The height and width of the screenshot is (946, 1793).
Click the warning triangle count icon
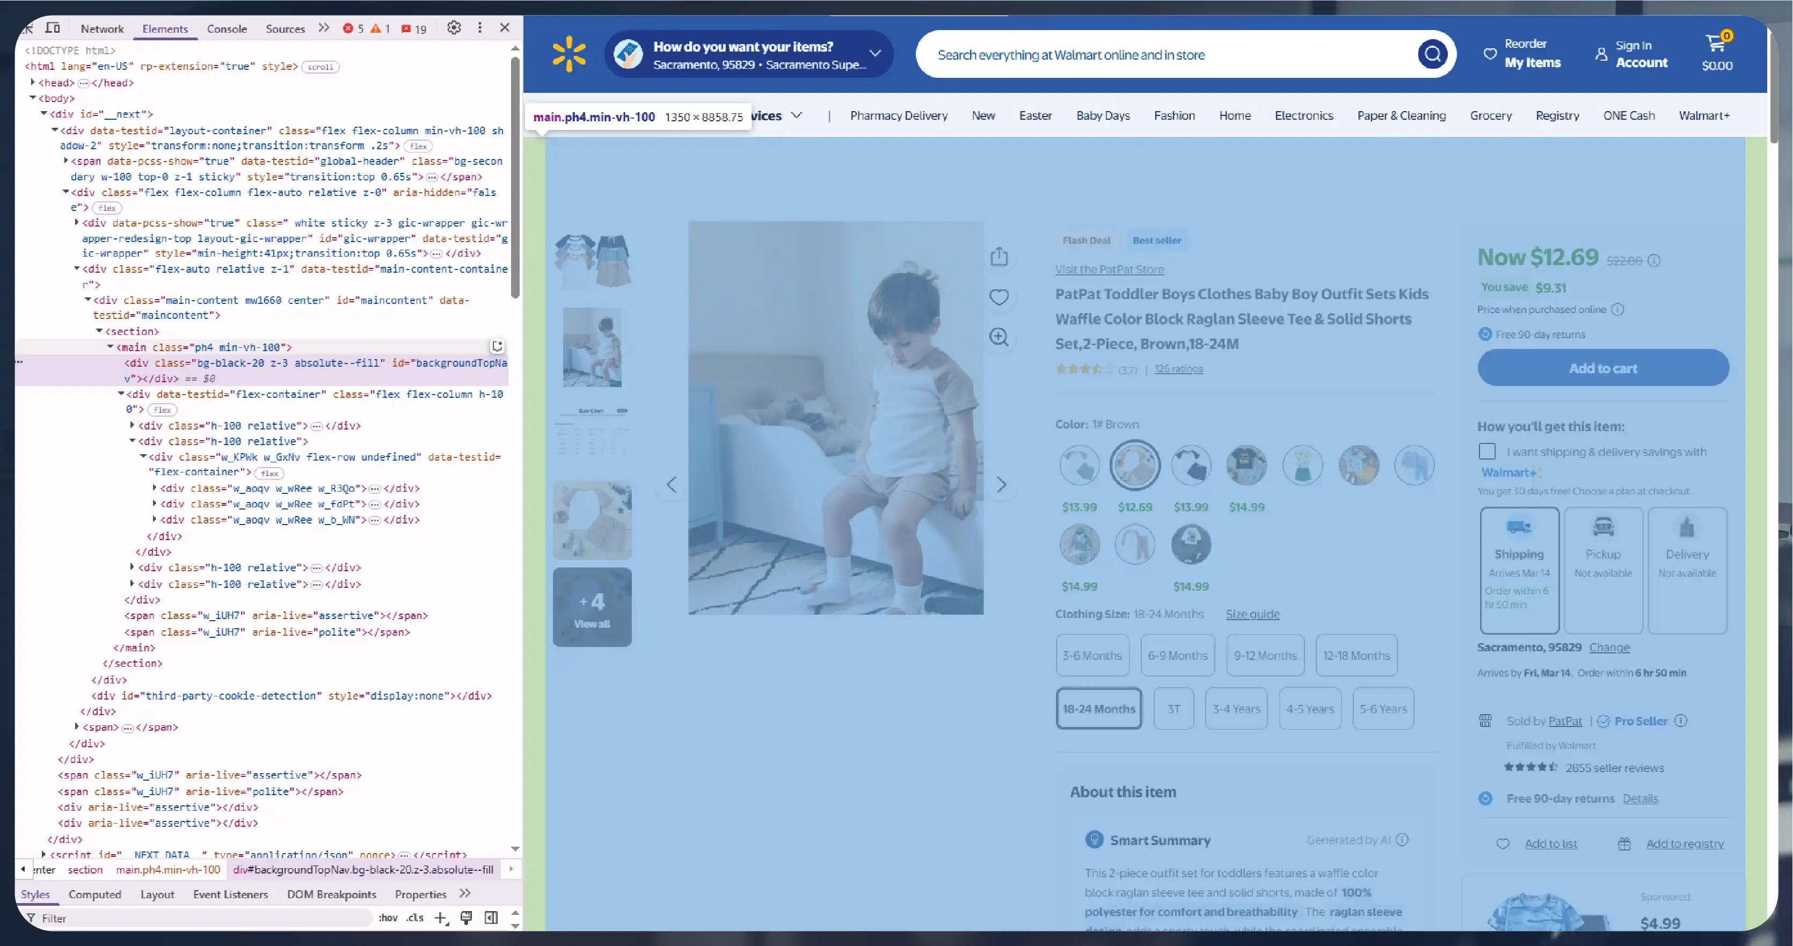point(376,28)
